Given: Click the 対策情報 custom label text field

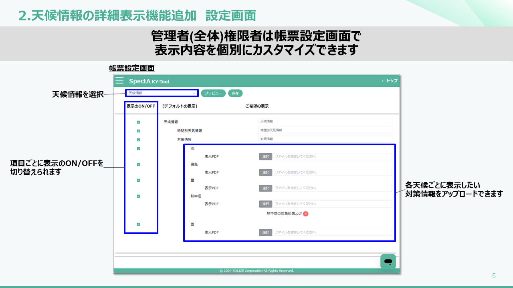Looking at the screenshot, I should (x=325, y=139).
